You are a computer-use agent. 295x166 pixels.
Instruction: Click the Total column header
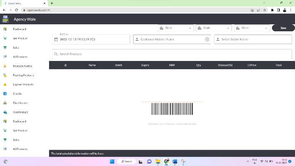(x=279, y=65)
